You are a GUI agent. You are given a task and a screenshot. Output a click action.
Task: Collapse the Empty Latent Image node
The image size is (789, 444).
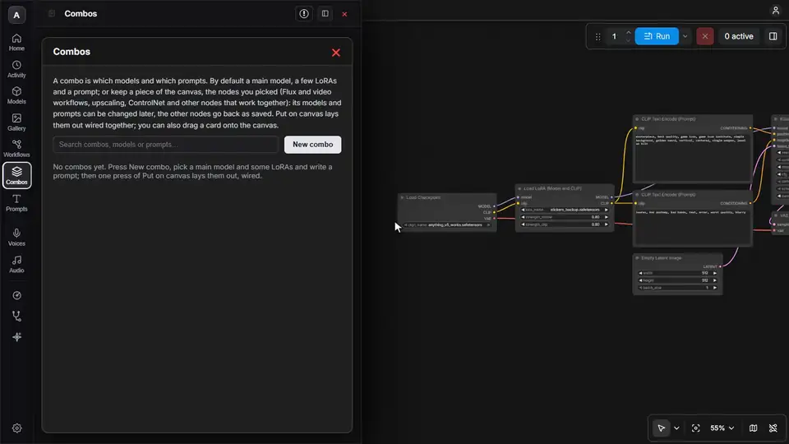click(637, 258)
